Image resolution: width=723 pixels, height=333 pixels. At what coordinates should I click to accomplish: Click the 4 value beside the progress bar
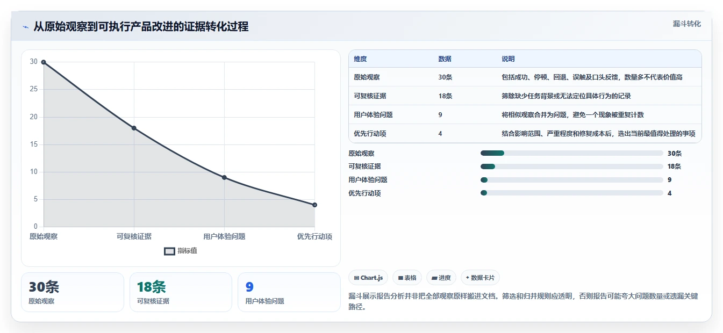[x=669, y=193]
